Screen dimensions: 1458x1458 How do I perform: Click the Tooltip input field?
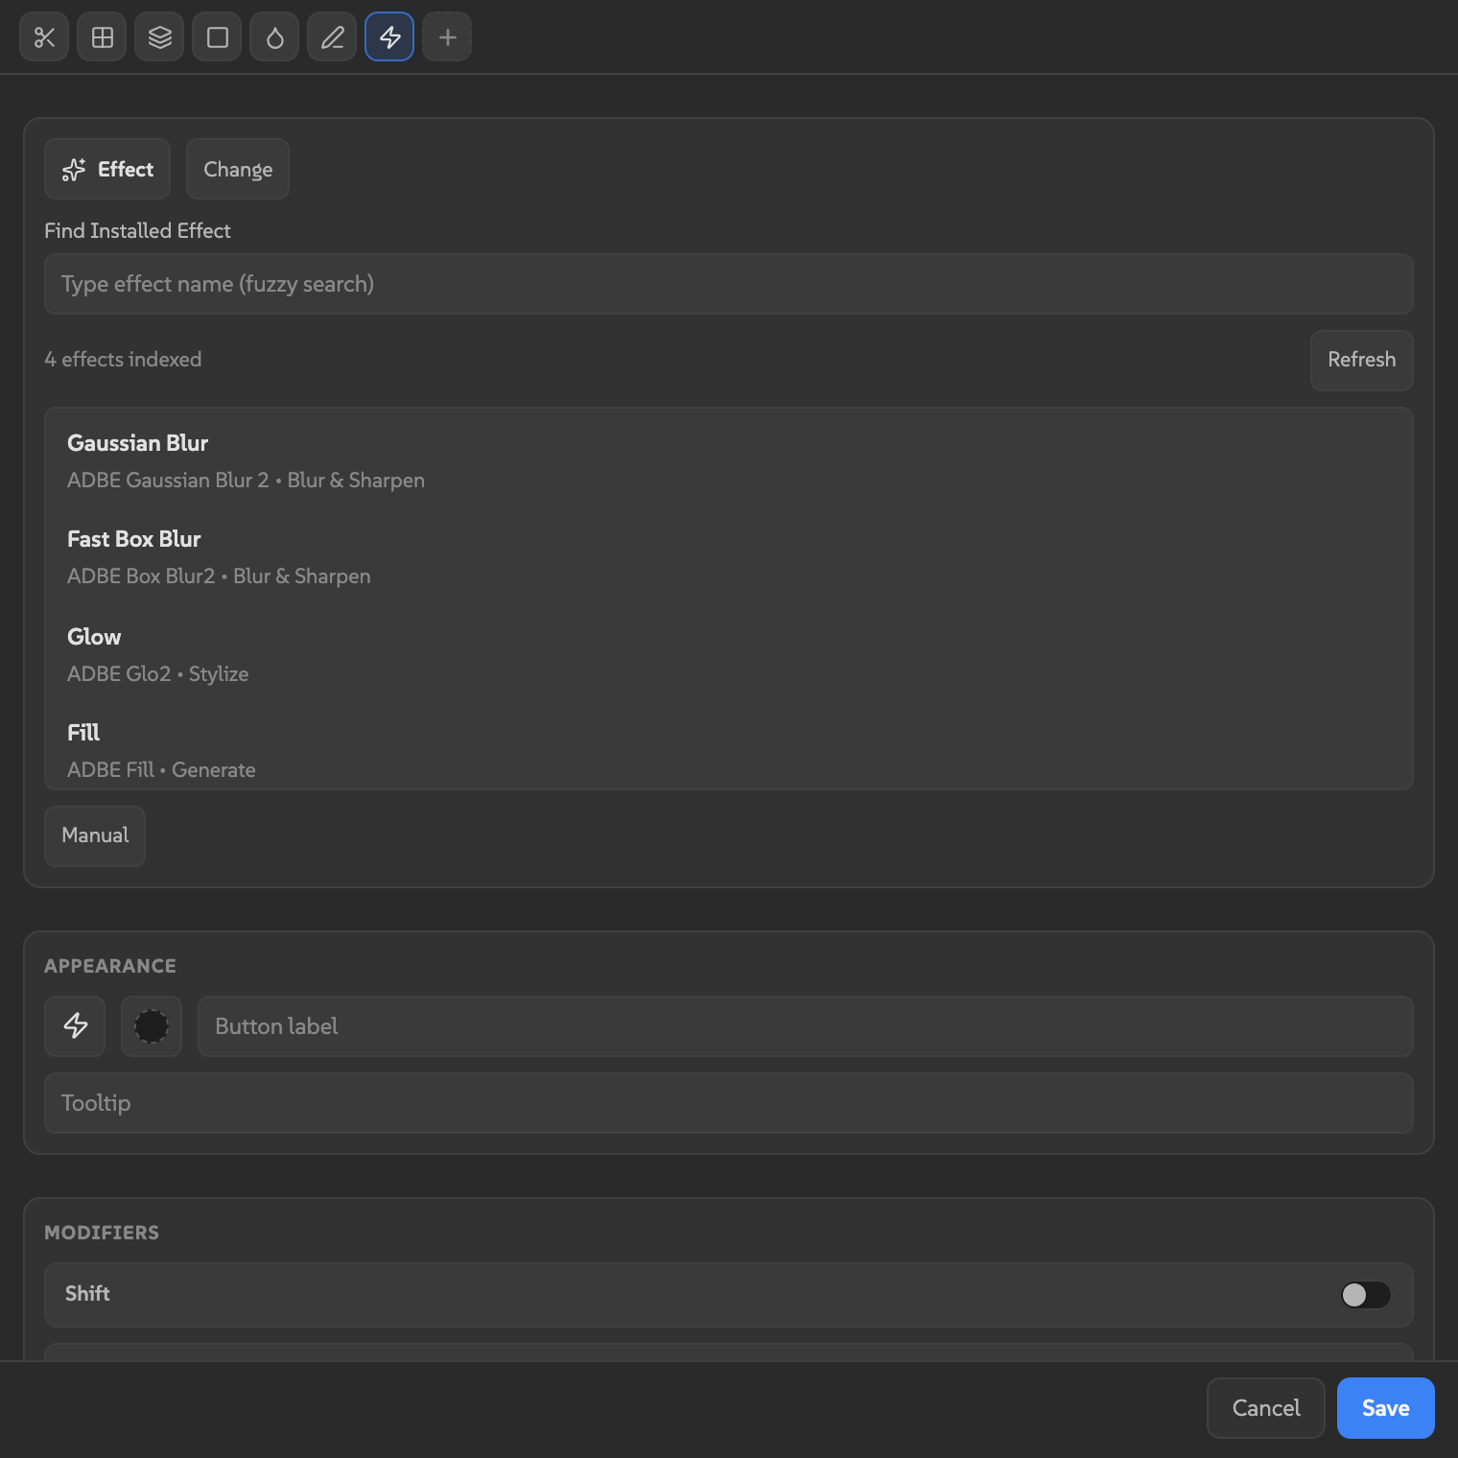tap(728, 1103)
